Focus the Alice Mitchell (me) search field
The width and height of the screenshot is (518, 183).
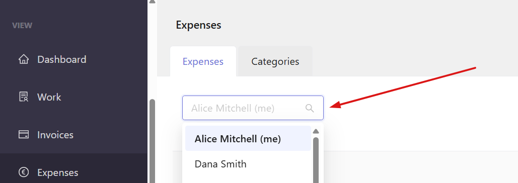tap(253, 108)
